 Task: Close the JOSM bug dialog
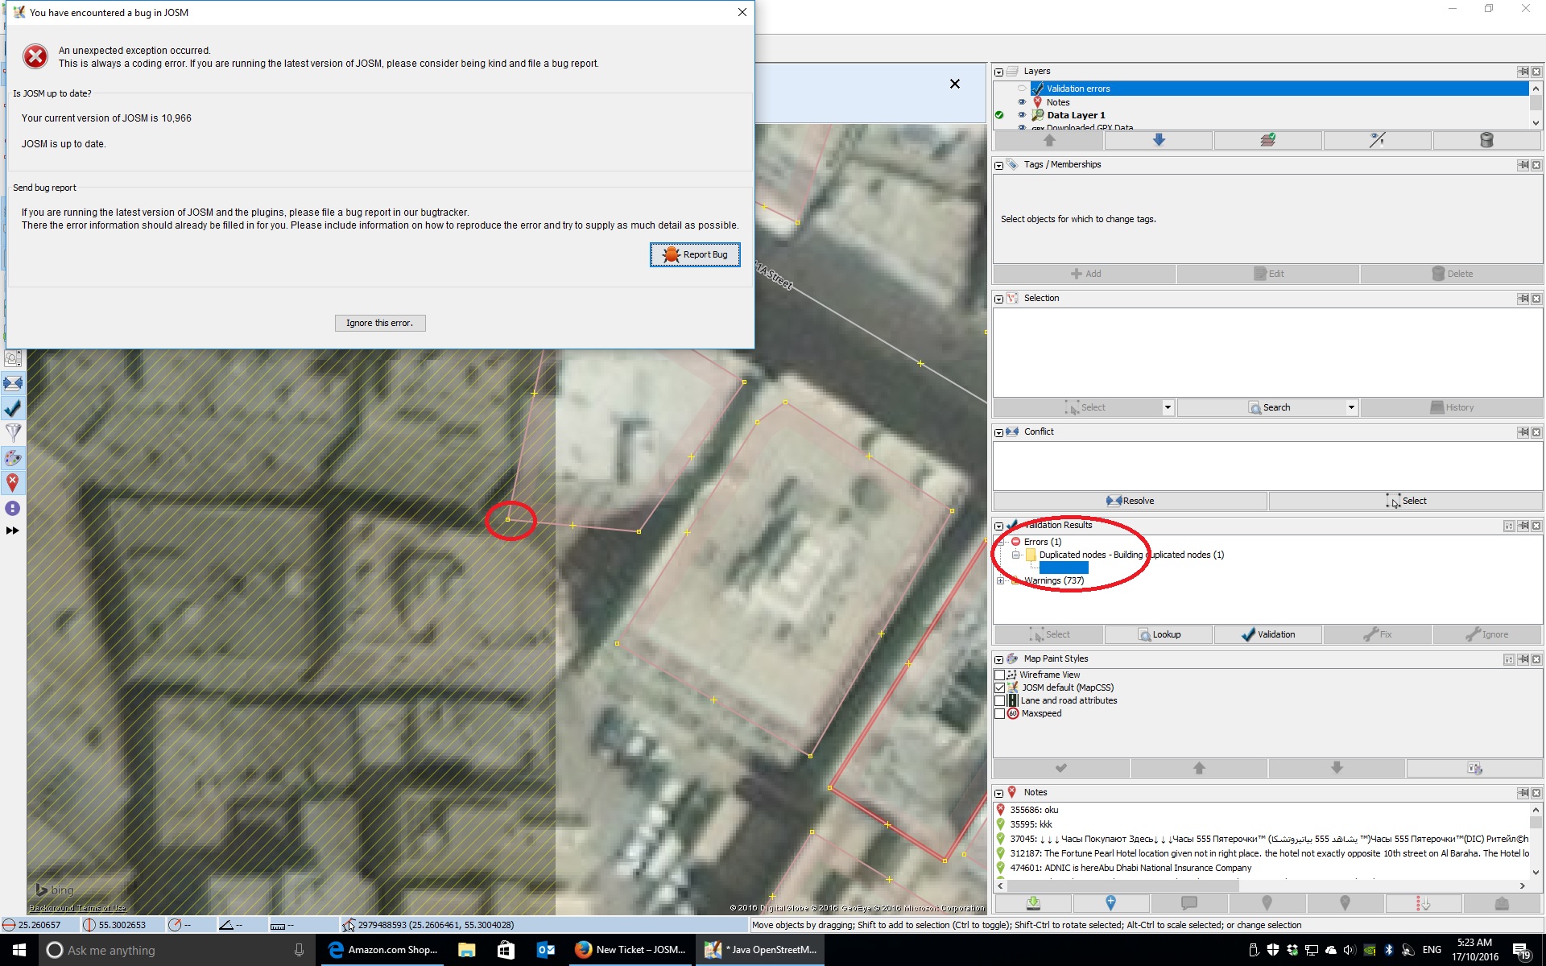(x=742, y=12)
